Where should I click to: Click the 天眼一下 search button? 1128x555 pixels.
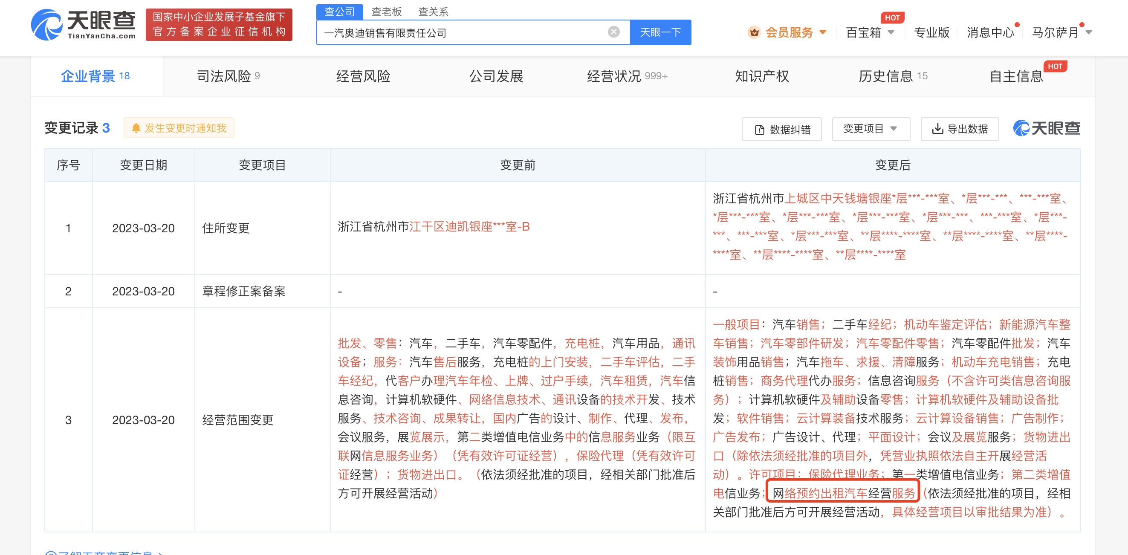660,32
